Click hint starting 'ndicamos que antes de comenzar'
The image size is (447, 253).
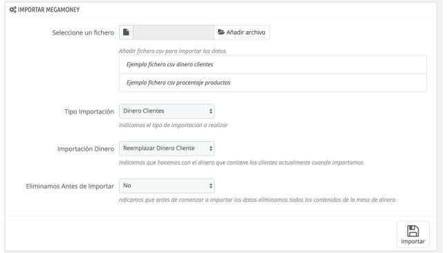click(x=257, y=200)
